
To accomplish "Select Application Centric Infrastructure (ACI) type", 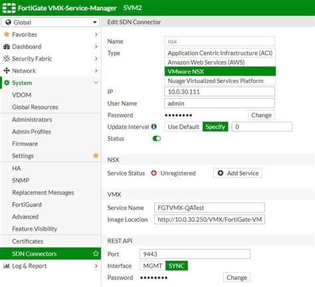I will click(x=220, y=53).
